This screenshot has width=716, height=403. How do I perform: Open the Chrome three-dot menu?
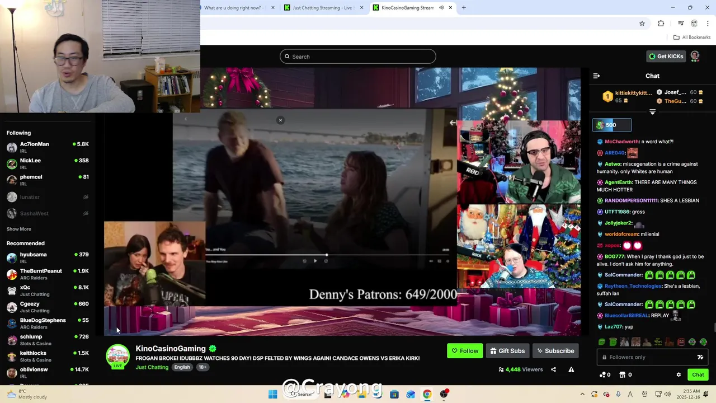coord(708,24)
